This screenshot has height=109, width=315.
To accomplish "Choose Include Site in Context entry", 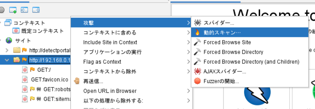I will [110, 42].
